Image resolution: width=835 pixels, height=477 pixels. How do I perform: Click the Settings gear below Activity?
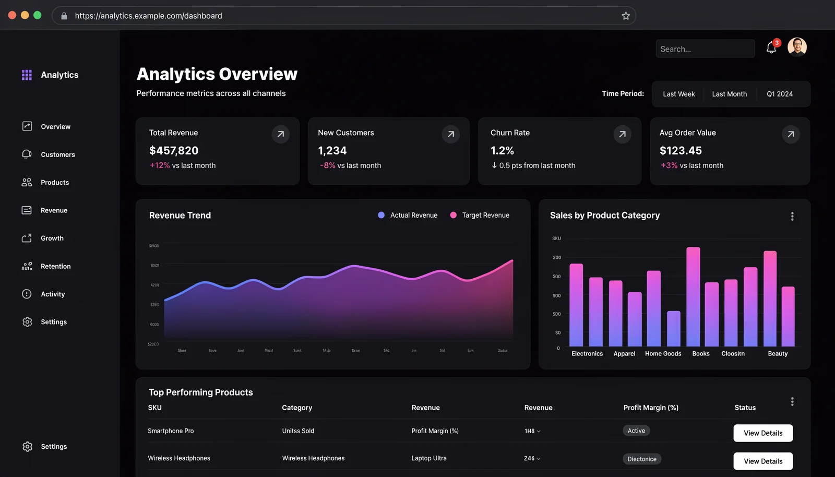point(27,322)
